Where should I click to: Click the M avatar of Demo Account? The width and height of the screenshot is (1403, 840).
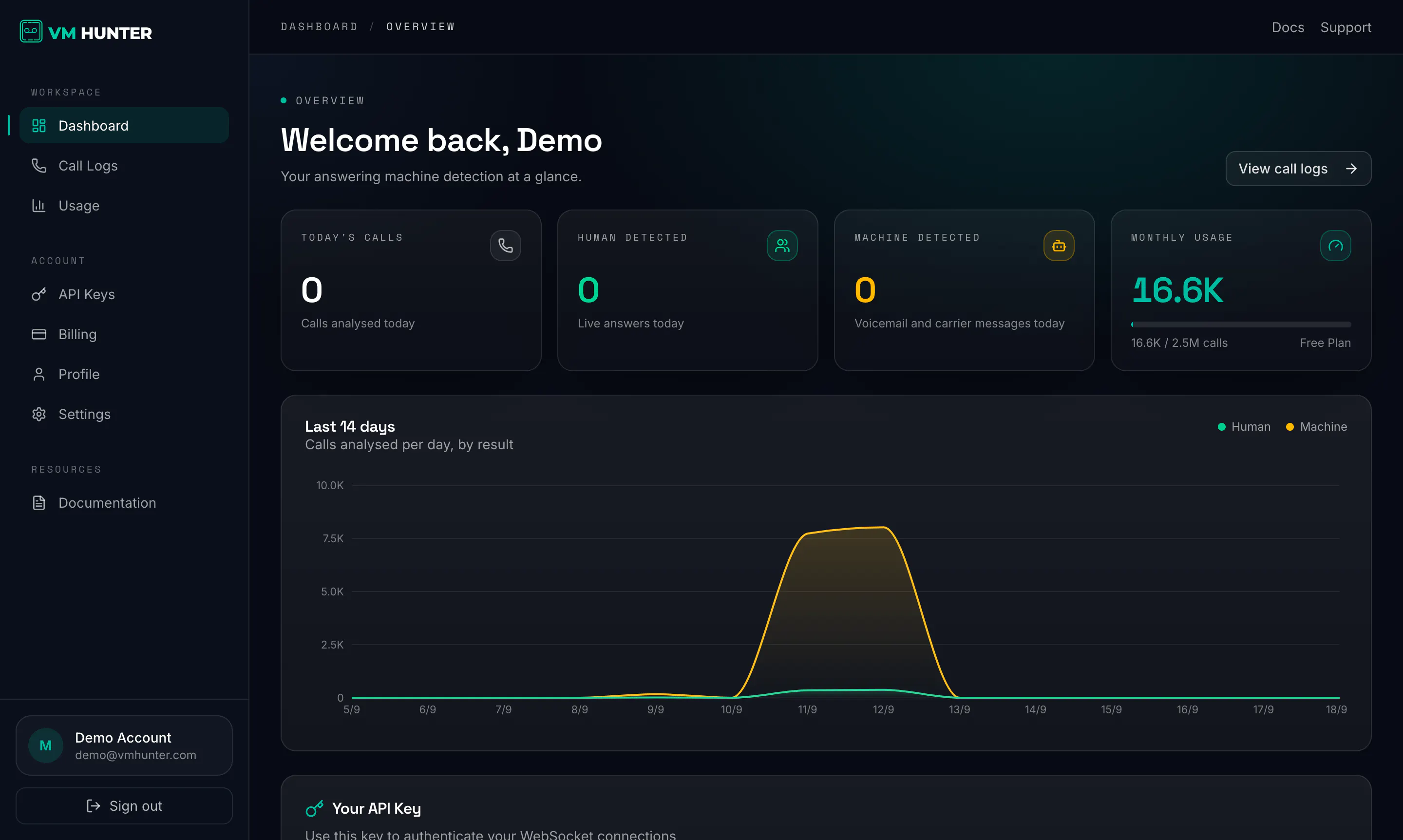pos(46,745)
